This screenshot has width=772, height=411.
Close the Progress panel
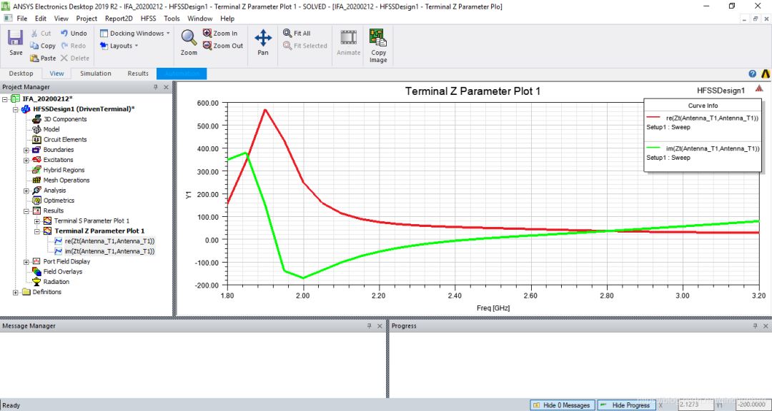pyautogui.click(x=766, y=326)
